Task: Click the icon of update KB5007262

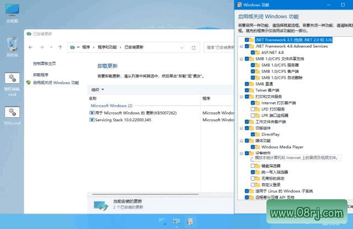Action: 92,113
